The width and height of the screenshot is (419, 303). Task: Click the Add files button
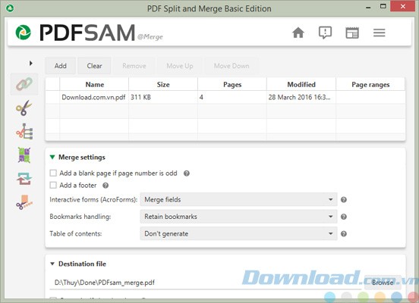(61, 66)
